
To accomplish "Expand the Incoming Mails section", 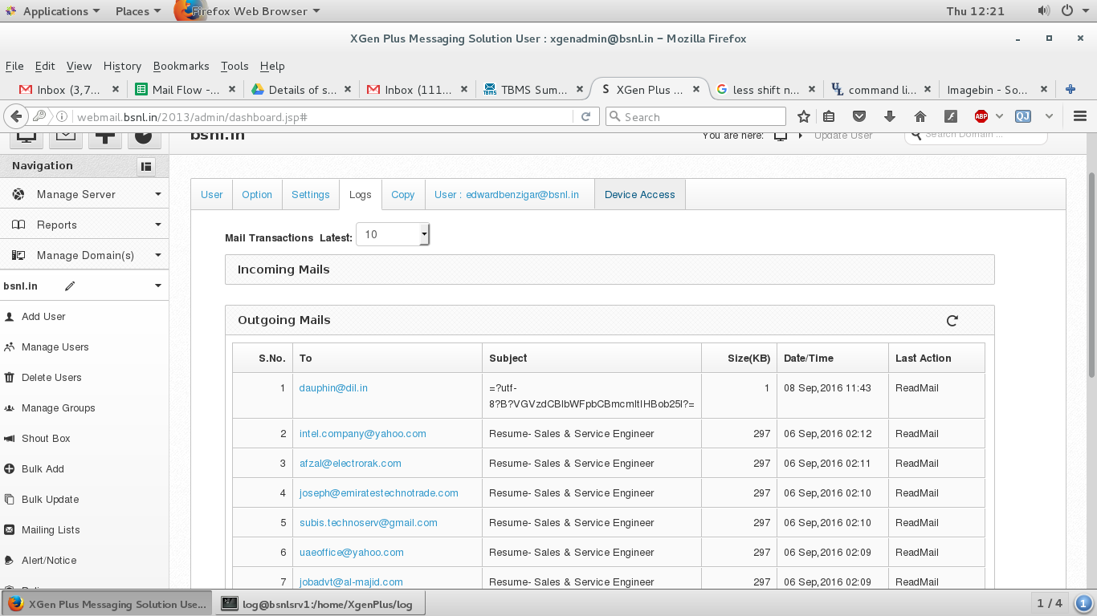I will 610,269.
